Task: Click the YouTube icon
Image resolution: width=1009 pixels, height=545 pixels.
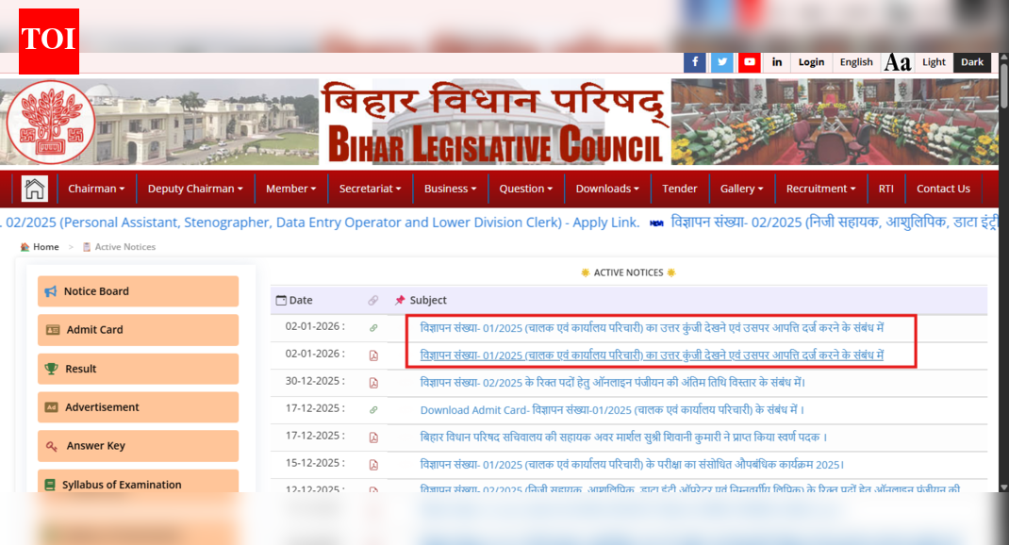Action: (x=750, y=62)
